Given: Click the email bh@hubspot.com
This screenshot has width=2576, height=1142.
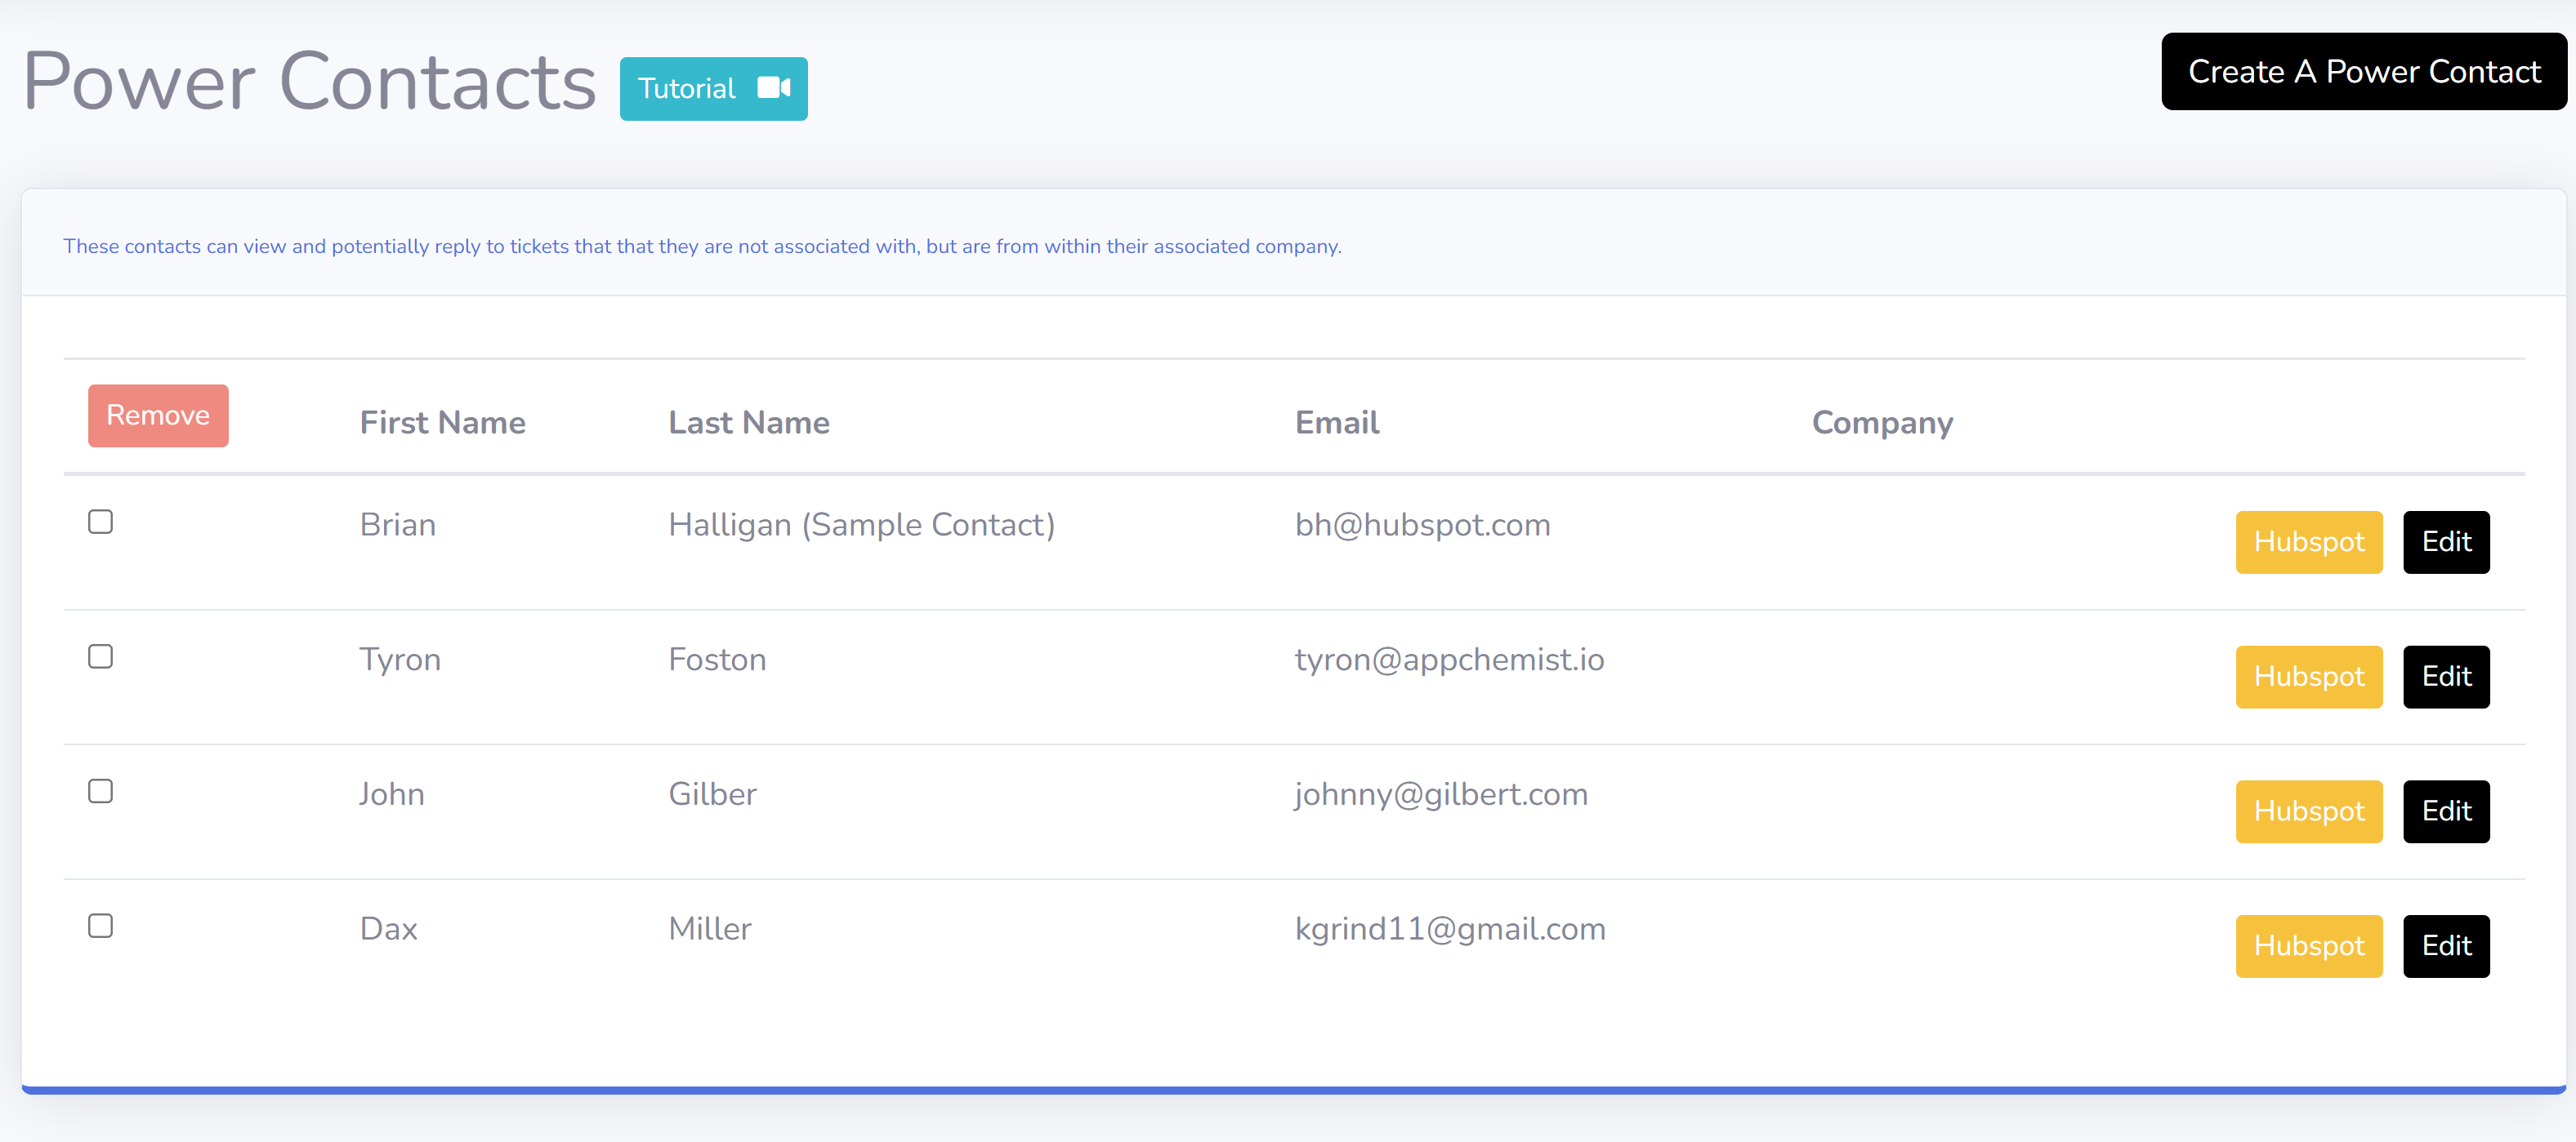Looking at the screenshot, I should coord(1423,526).
